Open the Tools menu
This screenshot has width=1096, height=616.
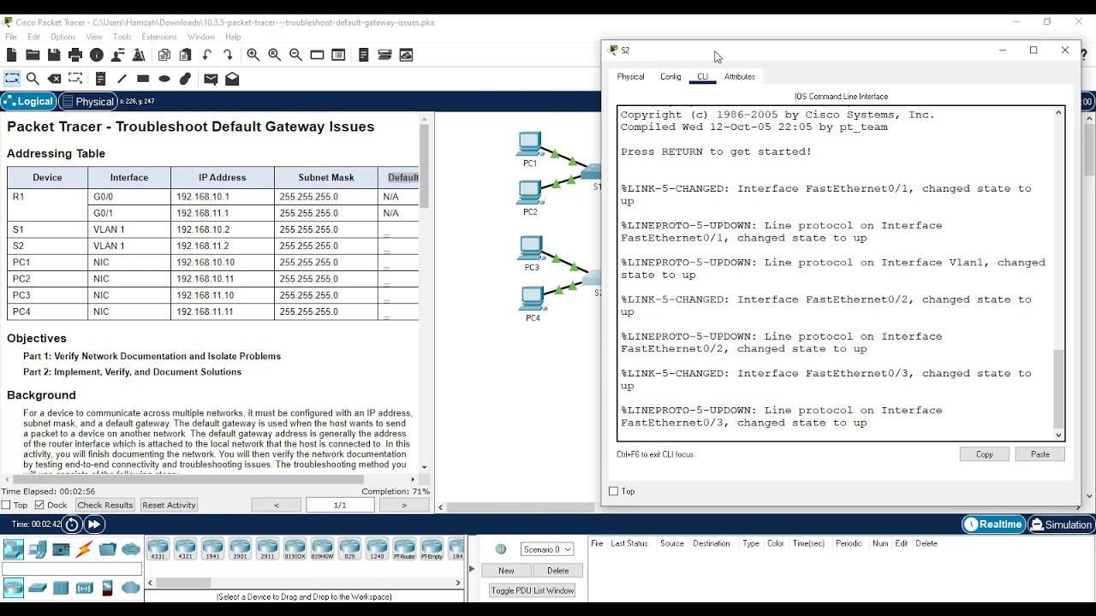point(122,37)
